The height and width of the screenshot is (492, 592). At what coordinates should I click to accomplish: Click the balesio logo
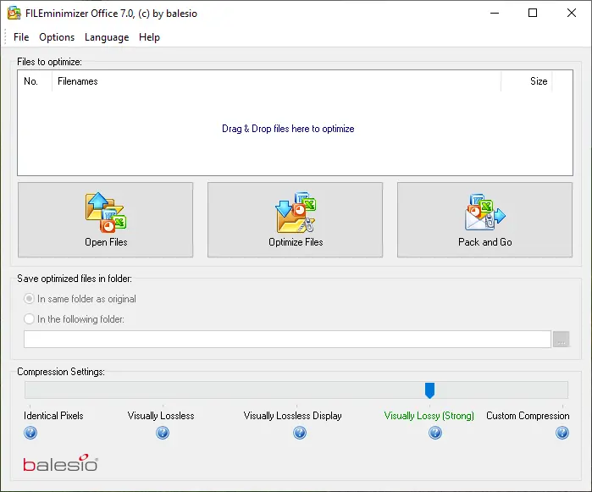(x=60, y=463)
